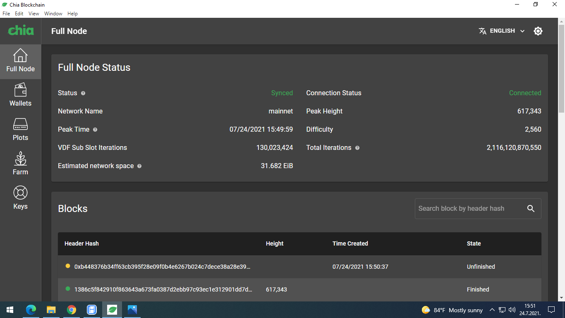Open File Explorer from the taskbar
The image size is (565, 318).
click(x=51, y=310)
